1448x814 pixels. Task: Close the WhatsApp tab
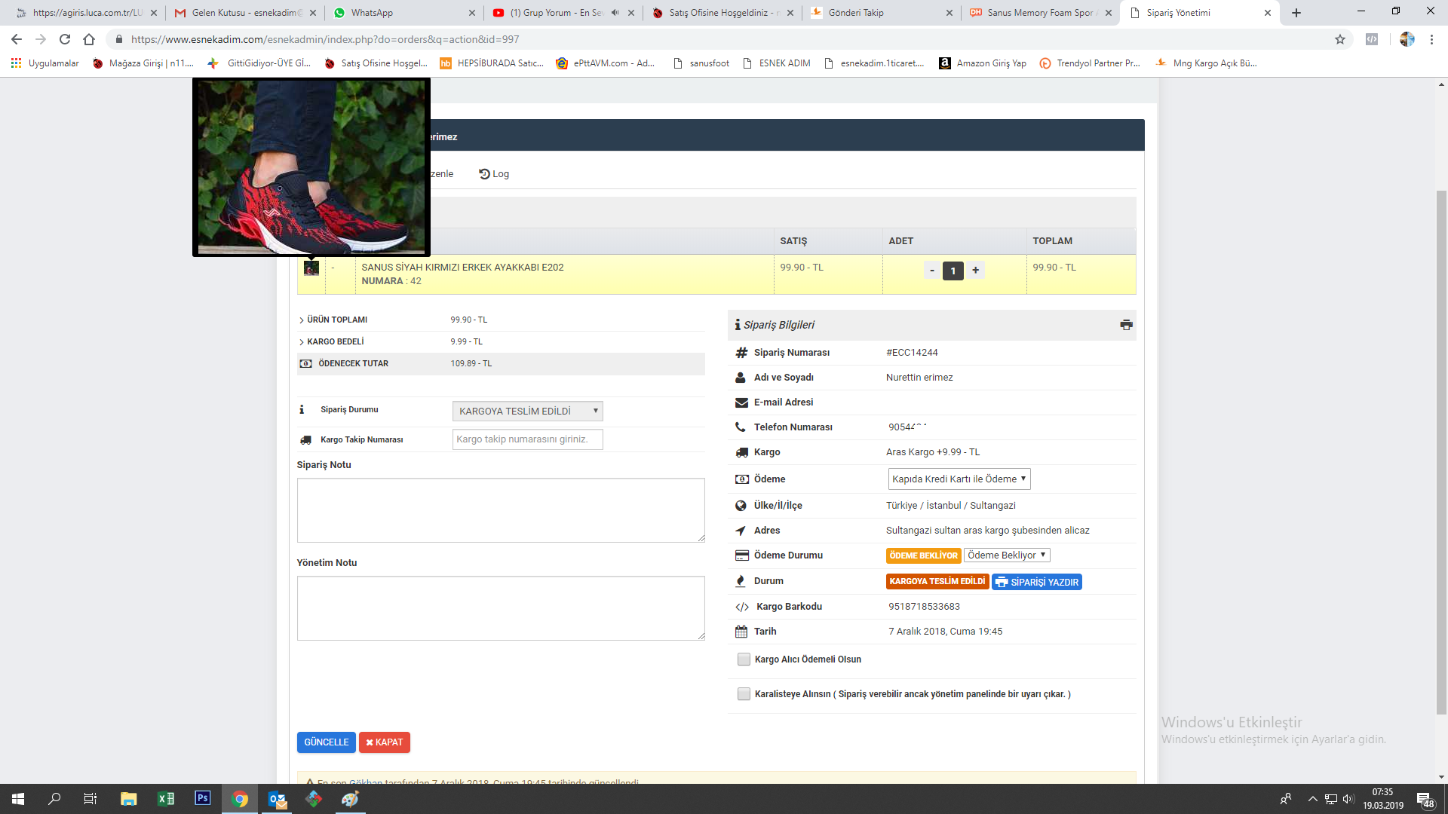tap(472, 13)
